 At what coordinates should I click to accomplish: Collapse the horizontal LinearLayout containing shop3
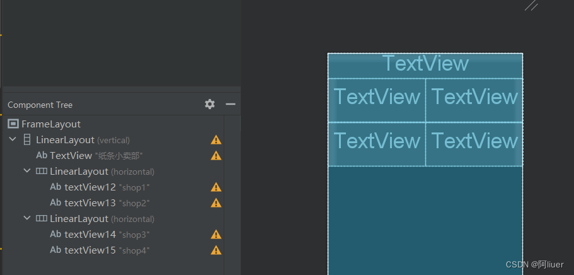pos(26,218)
